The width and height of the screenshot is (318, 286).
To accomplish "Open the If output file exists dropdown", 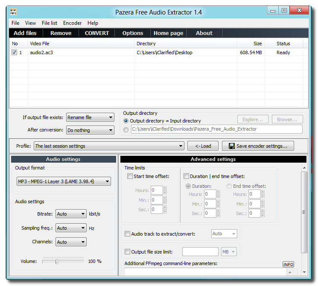I will tap(90, 117).
